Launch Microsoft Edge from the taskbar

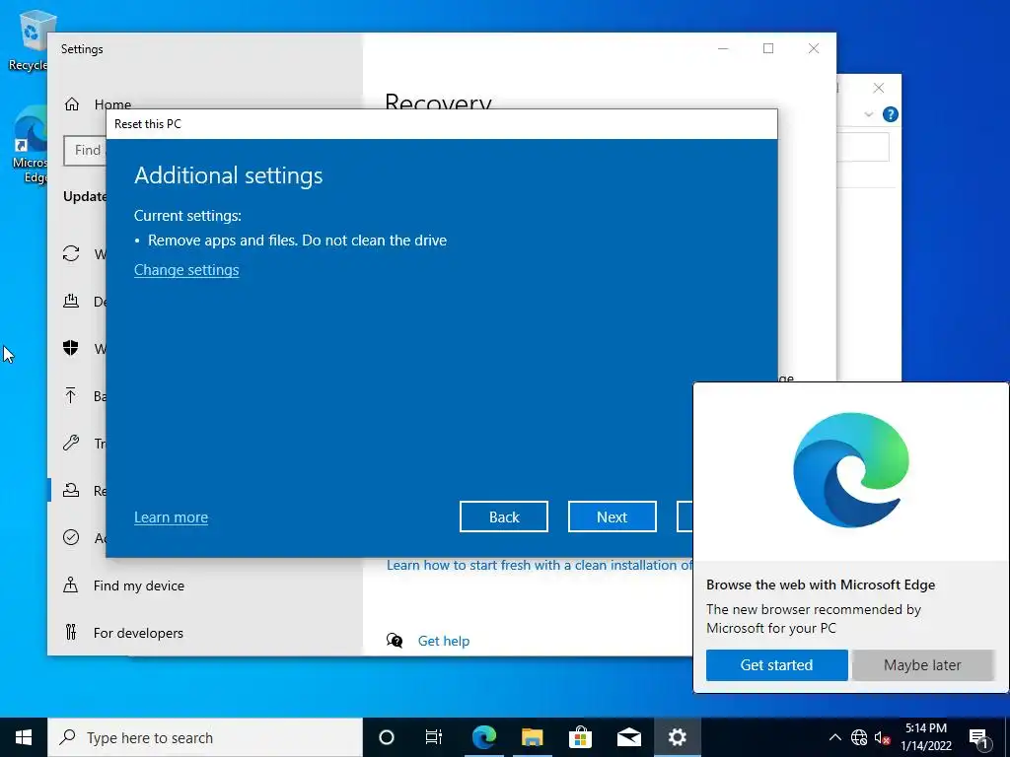tap(483, 737)
